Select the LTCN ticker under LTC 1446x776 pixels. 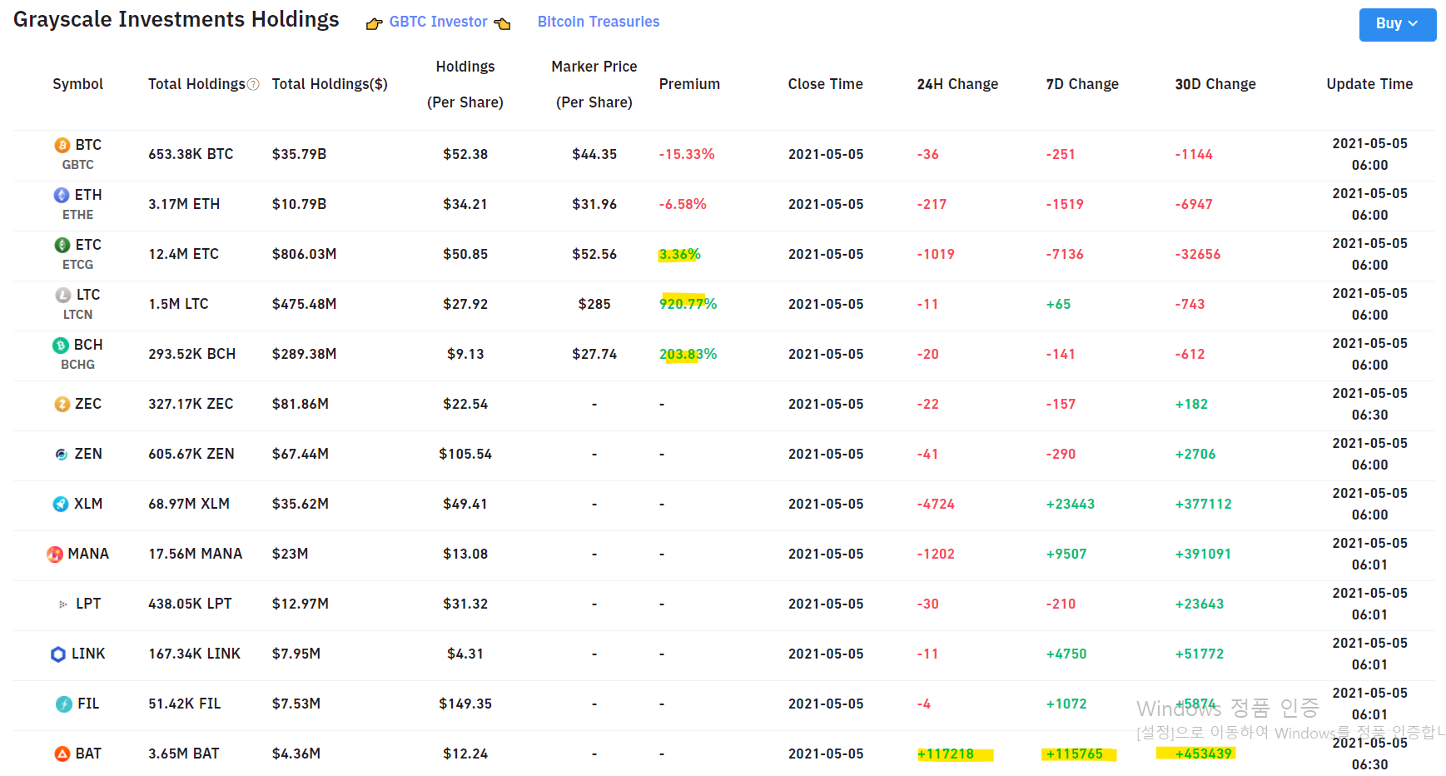tap(78, 315)
